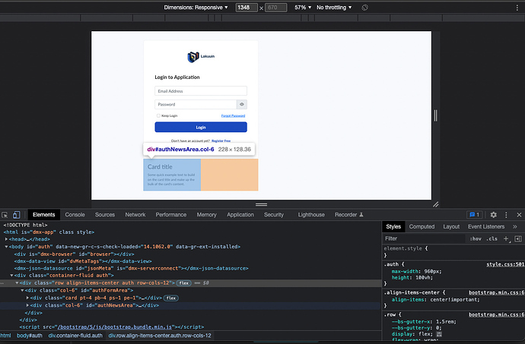Show more Styles pane tabs
The image size is (525, 344).
click(515, 226)
